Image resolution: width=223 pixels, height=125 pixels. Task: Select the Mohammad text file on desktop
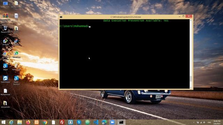pos(6,92)
